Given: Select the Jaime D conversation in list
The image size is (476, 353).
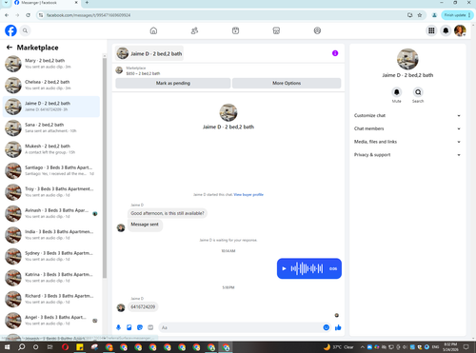Looking at the screenshot, I should [x=51, y=107].
